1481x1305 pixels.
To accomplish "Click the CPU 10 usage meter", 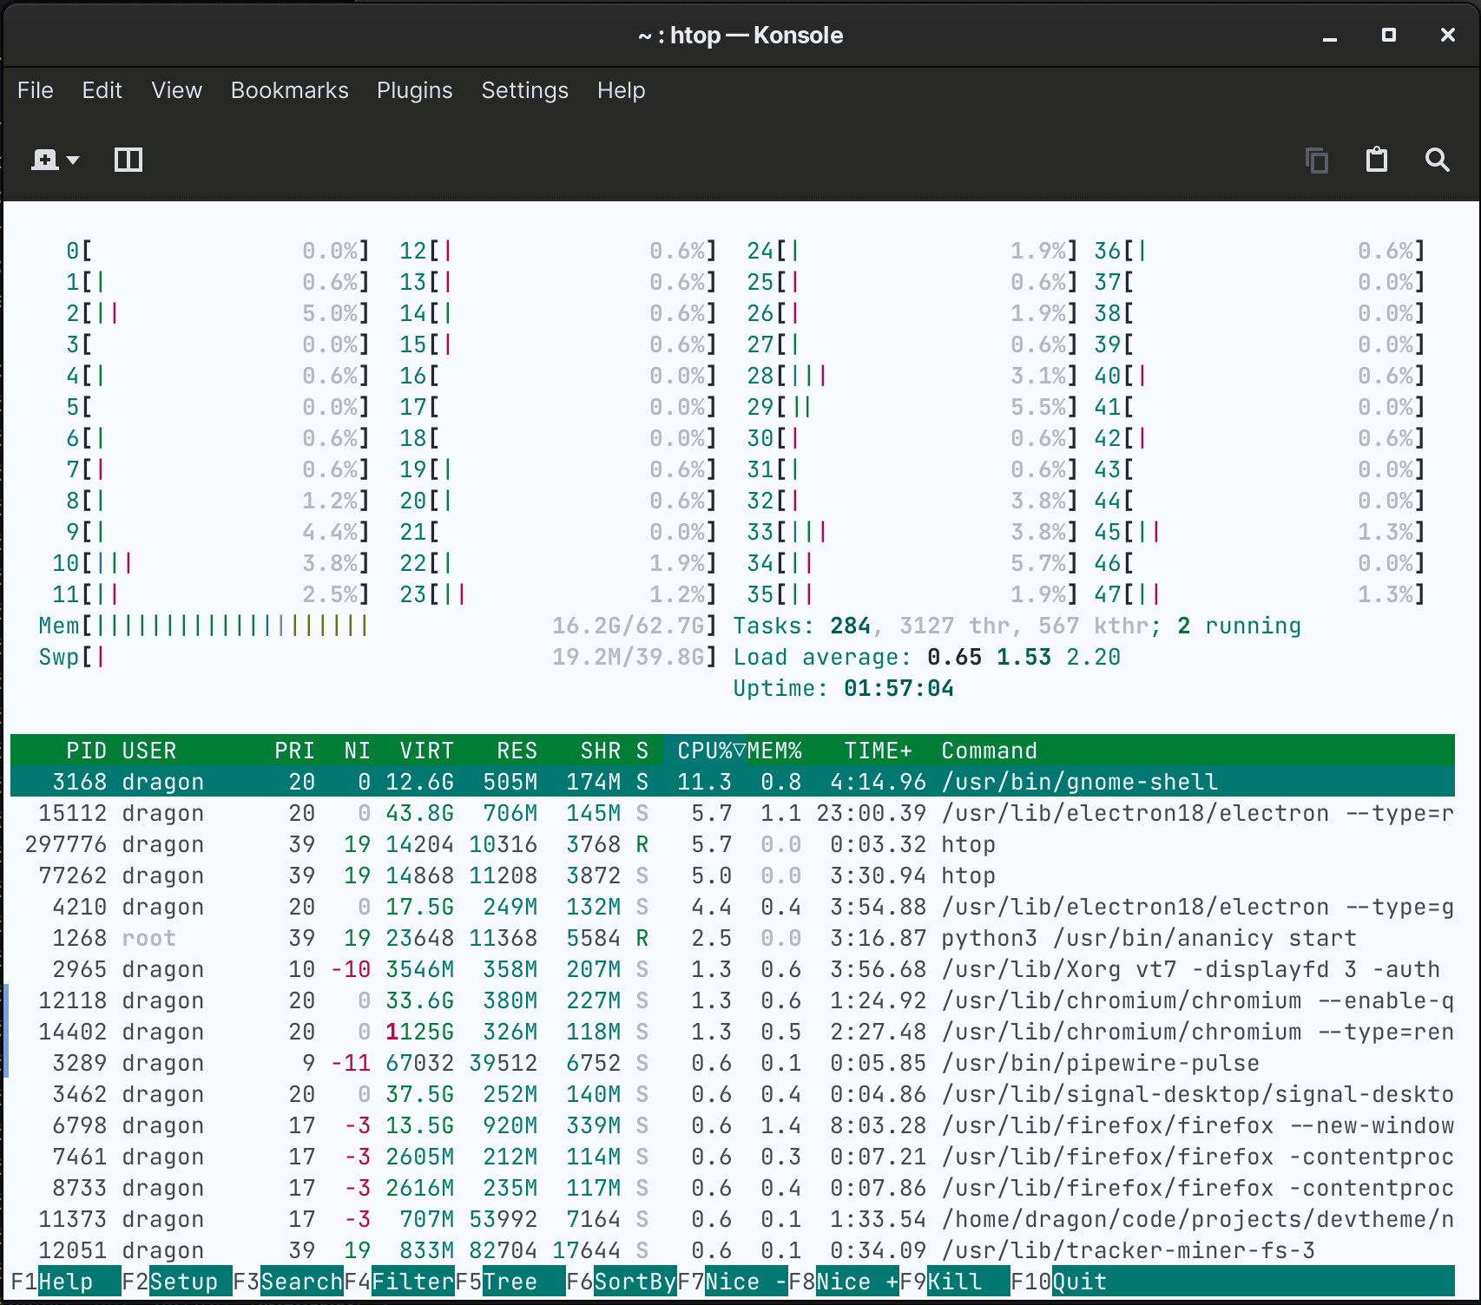I will 212,563.
